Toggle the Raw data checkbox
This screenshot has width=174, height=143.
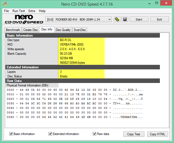[x=94, y=134]
